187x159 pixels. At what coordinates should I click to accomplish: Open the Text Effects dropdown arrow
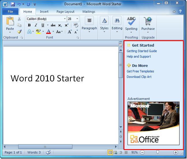coord(33,32)
